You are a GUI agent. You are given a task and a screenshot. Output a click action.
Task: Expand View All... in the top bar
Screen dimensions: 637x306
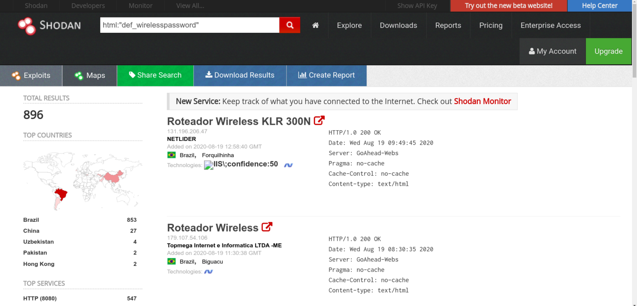[190, 6]
